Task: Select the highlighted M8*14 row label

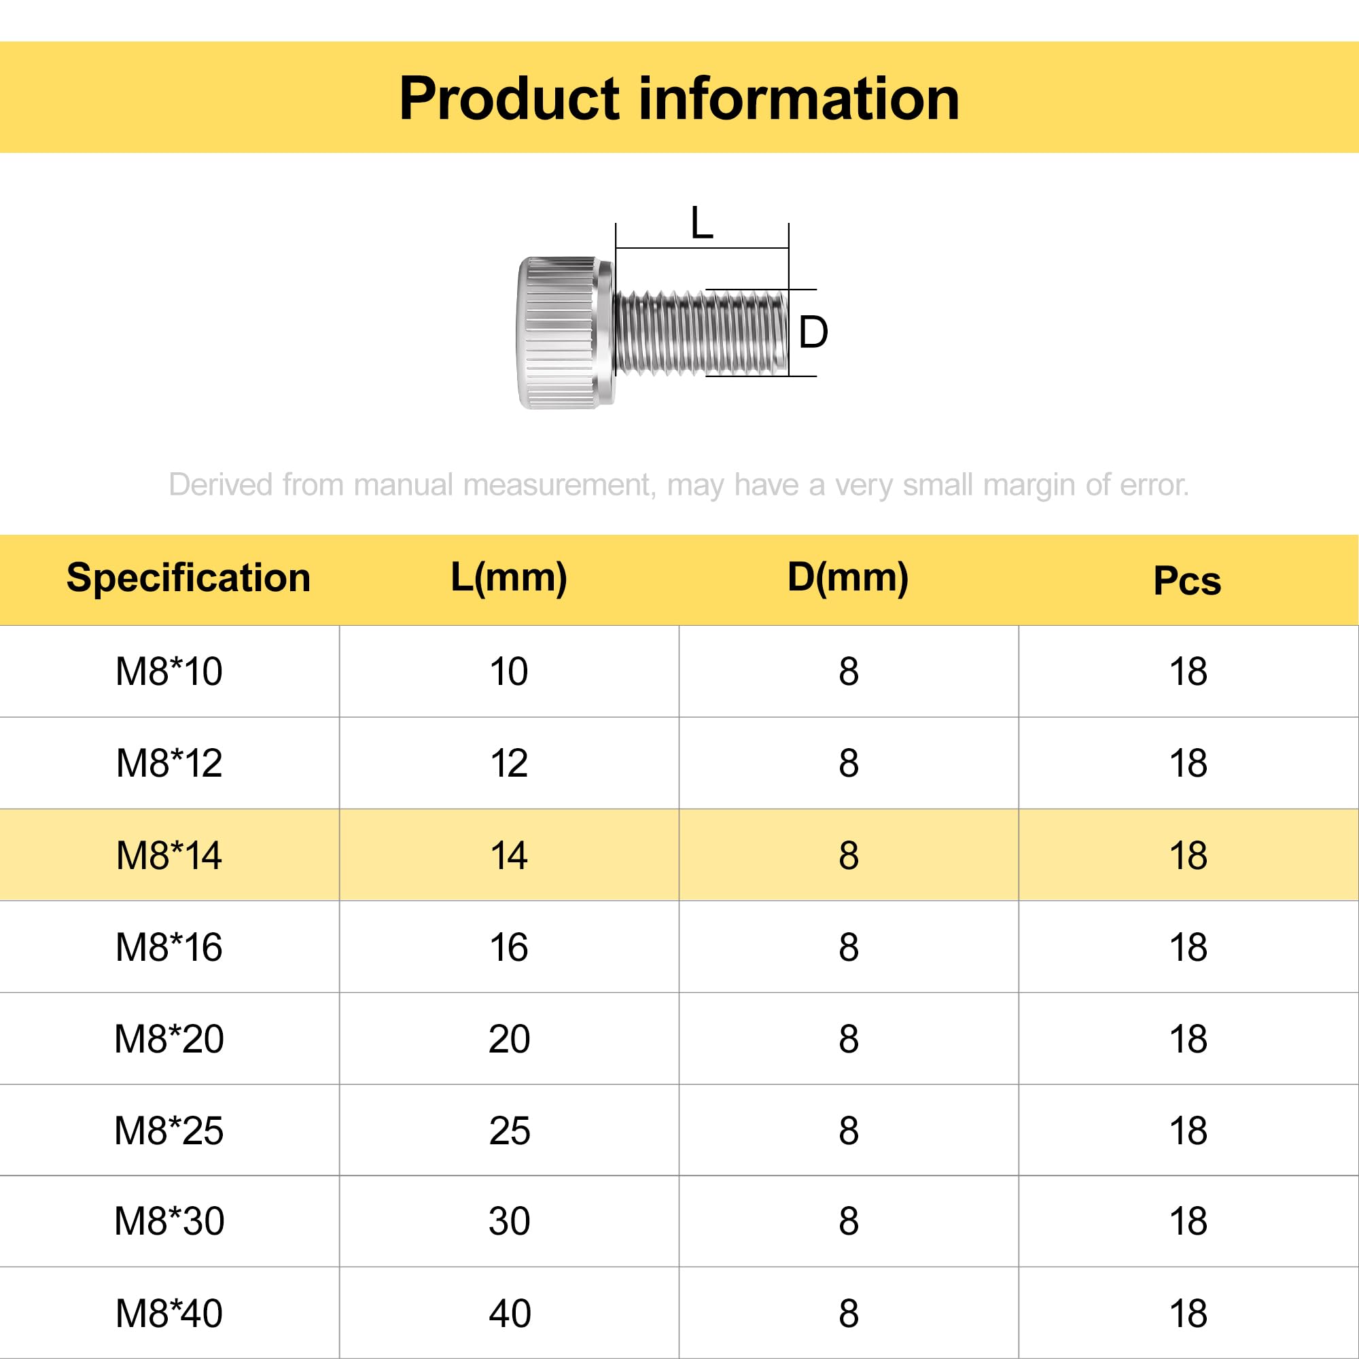Action: coord(169,855)
